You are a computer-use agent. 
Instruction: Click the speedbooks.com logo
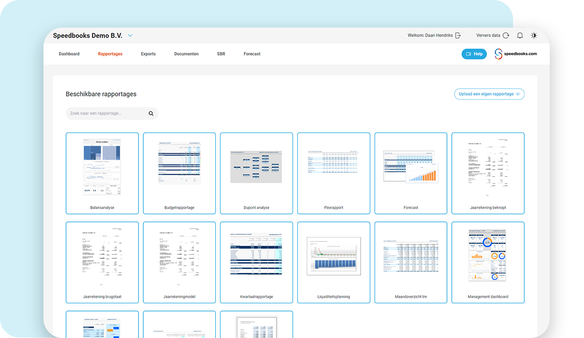tap(516, 54)
